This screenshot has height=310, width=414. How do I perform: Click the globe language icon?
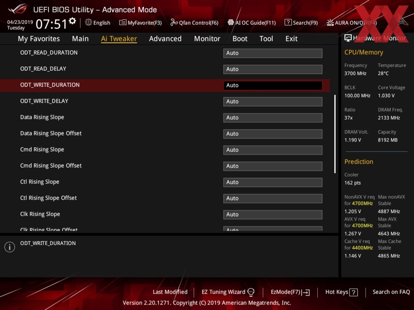point(88,22)
